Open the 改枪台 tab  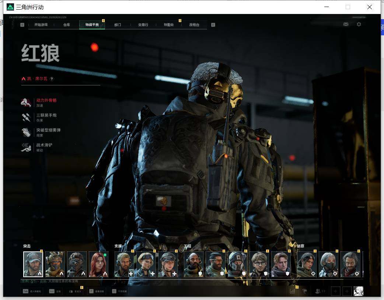pos(194,25)
